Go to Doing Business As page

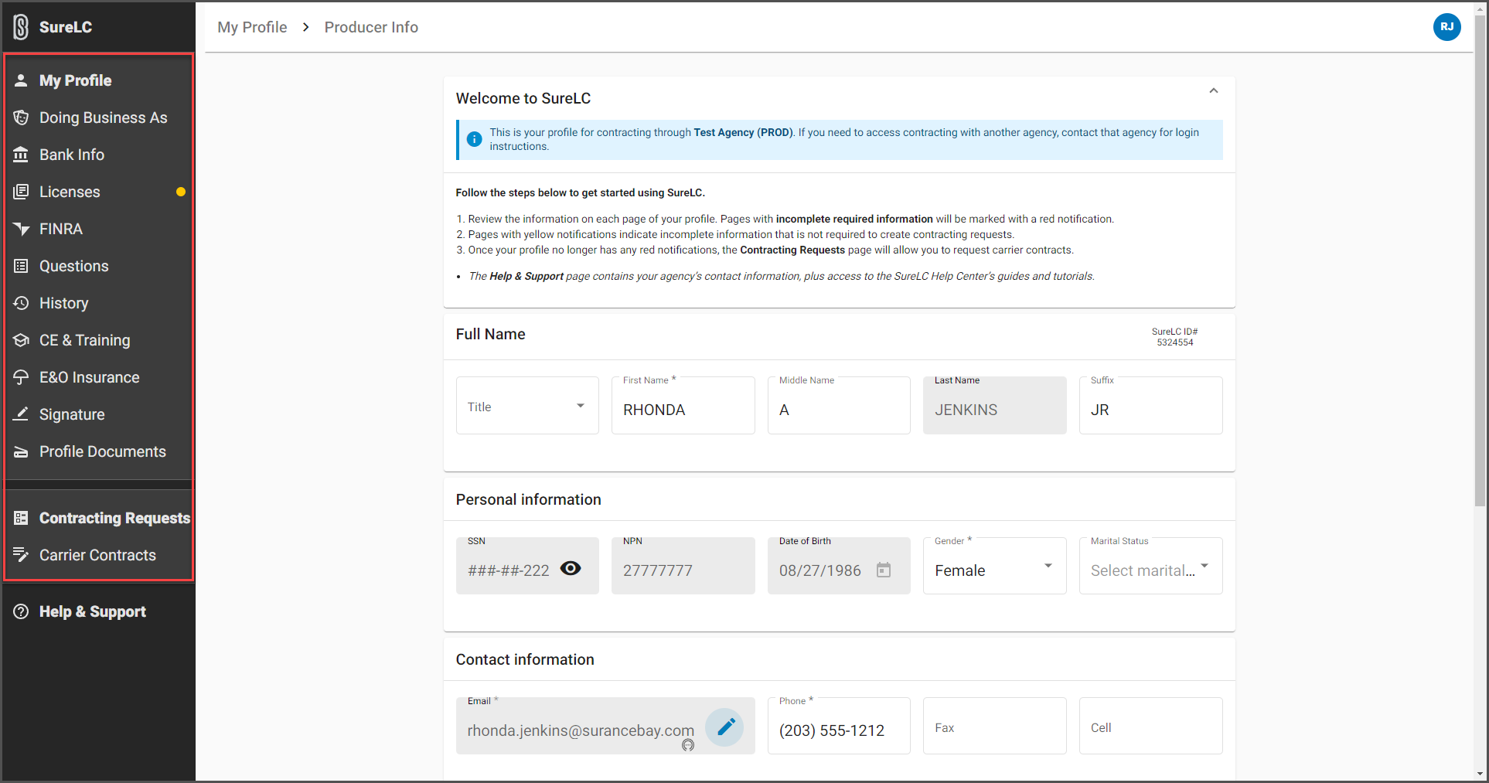click(98, 117)
